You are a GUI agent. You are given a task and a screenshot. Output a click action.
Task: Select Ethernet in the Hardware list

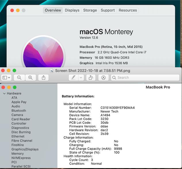pos(18,136)
